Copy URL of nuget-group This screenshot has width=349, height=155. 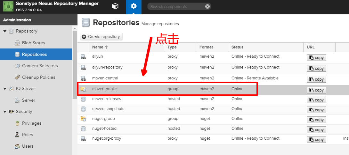click(317, 120)
